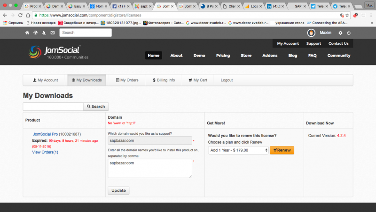The height and width of the screenshot is (212, 376).
Task: Click browser forward arrow
Action: point(13,15)
